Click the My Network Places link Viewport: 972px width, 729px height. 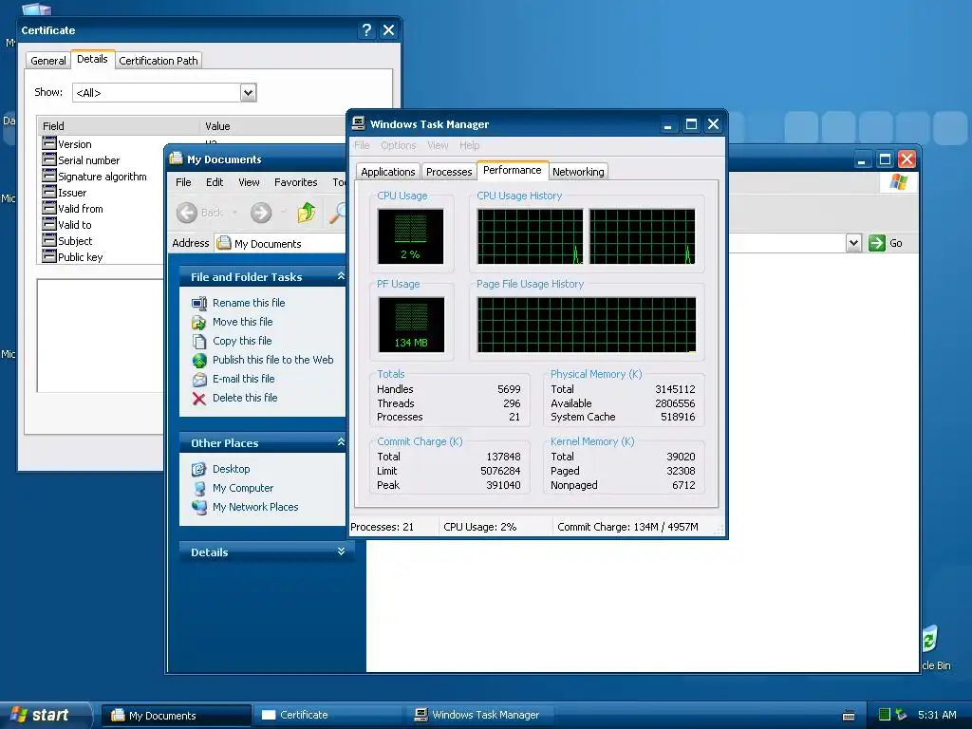[255, 507]
